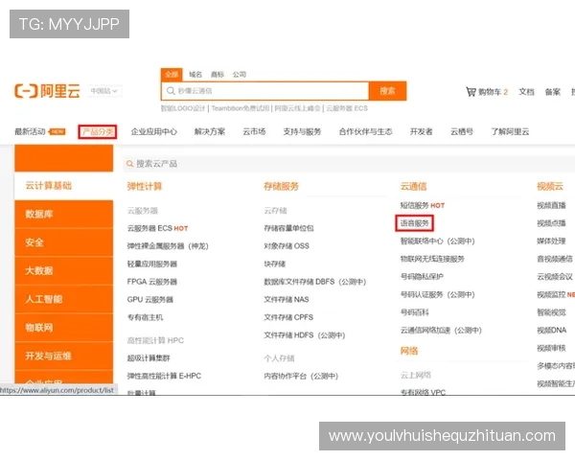The width and height of the screenshot is (575, 460).
Task: Open the 存储服务 category heading
Action: tap(281, 186)
